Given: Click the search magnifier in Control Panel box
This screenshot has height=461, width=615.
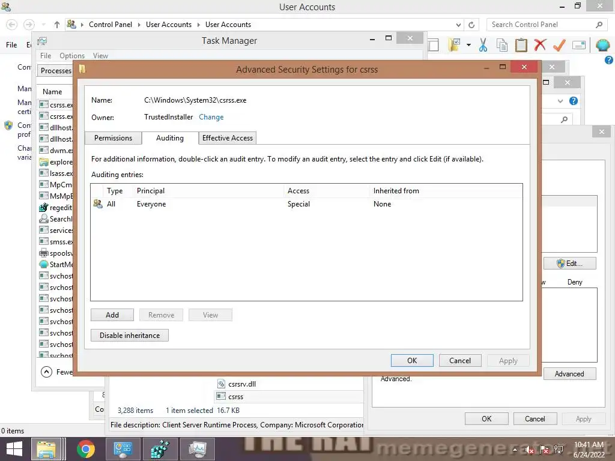Looking at the screenshot, I should (x=599, y=25).
